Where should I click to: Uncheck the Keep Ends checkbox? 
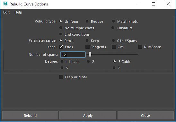61,47
